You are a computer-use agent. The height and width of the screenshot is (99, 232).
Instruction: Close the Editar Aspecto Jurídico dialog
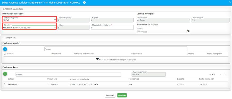[230, 3]
